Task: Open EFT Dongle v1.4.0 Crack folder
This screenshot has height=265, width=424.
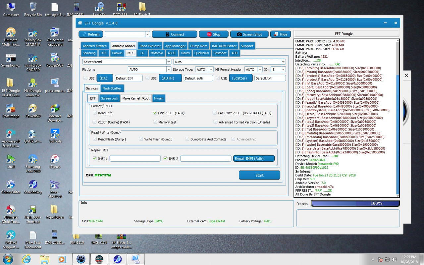Action: [11, 87]
